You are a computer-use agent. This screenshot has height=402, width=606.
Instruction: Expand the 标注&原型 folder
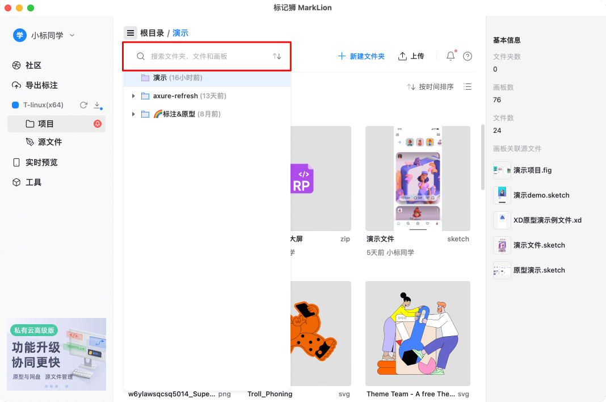[x=133, y=114]
